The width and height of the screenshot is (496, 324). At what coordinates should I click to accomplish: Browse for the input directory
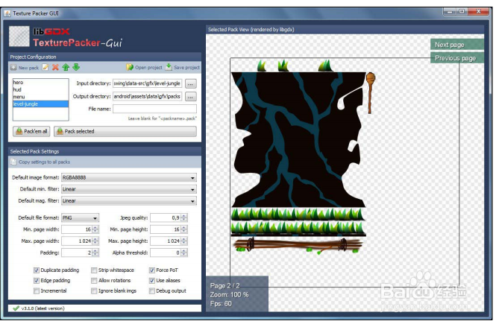[190, 83]
